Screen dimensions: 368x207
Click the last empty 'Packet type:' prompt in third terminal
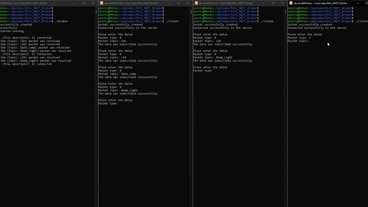coord(203,70)
